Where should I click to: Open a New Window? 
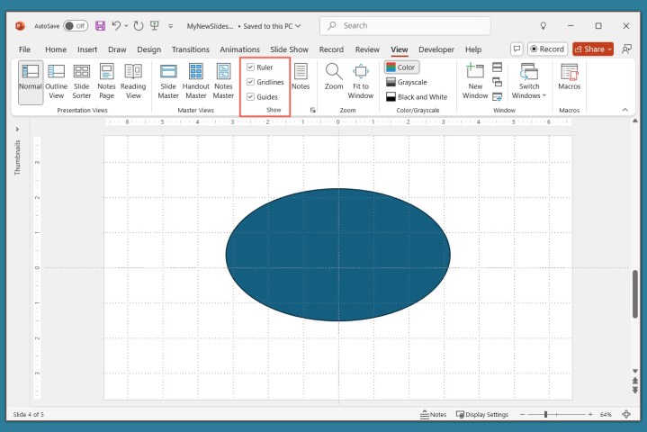tap(474, 81)
